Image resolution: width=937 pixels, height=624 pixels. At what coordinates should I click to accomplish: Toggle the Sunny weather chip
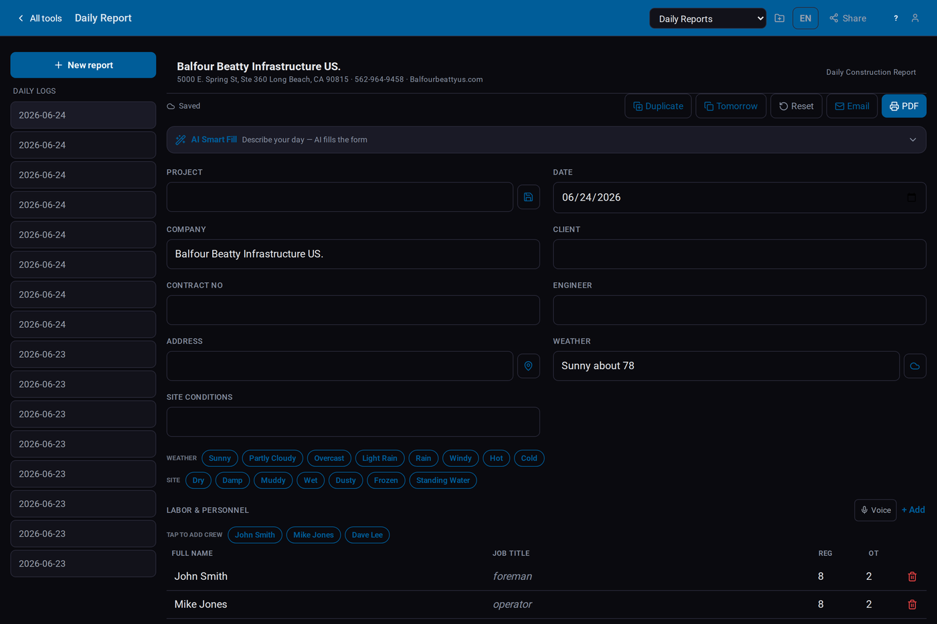[220, 458]
